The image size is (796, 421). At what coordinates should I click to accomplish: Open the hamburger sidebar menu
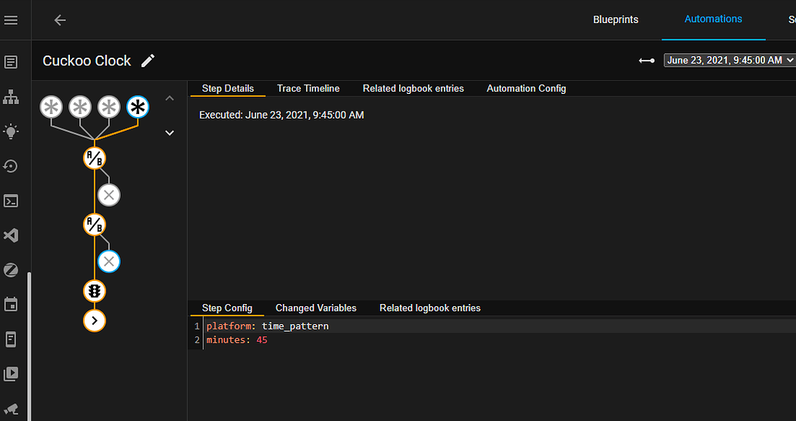[x=11, y=20]
